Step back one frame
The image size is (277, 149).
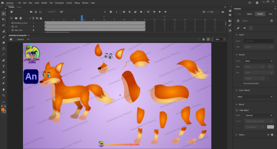click(x=154, y=12)
